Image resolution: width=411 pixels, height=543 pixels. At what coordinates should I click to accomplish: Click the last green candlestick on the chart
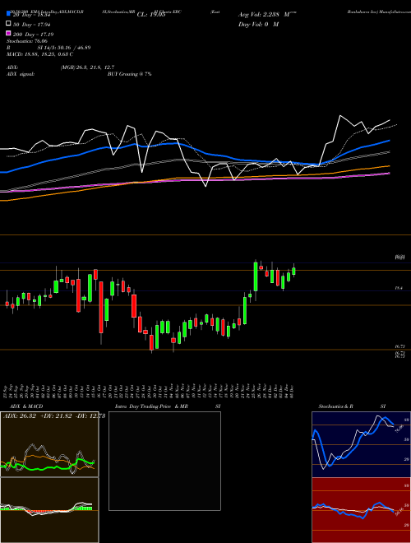(293, 271)
